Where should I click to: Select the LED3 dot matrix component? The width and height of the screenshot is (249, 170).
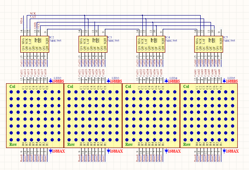pos(93,116)
